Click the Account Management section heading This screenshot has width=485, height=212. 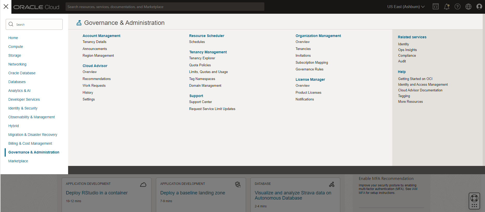pos(102,36)
